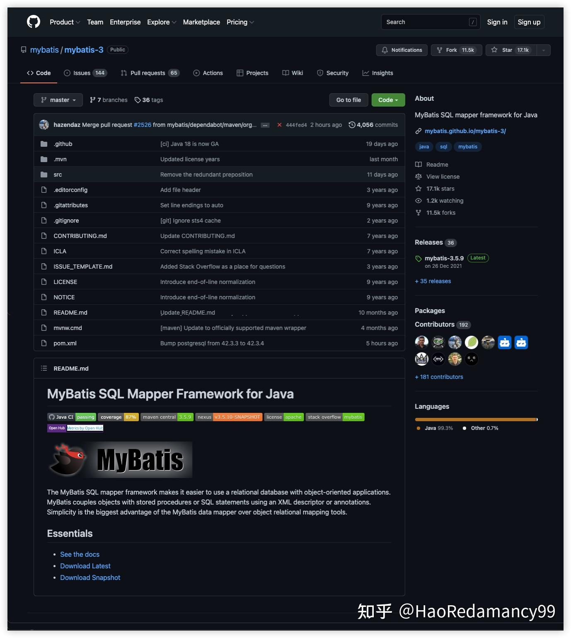This screenshot has height=638, width=571.
Task: Click the Sign in link
Action: pos(497,22)
